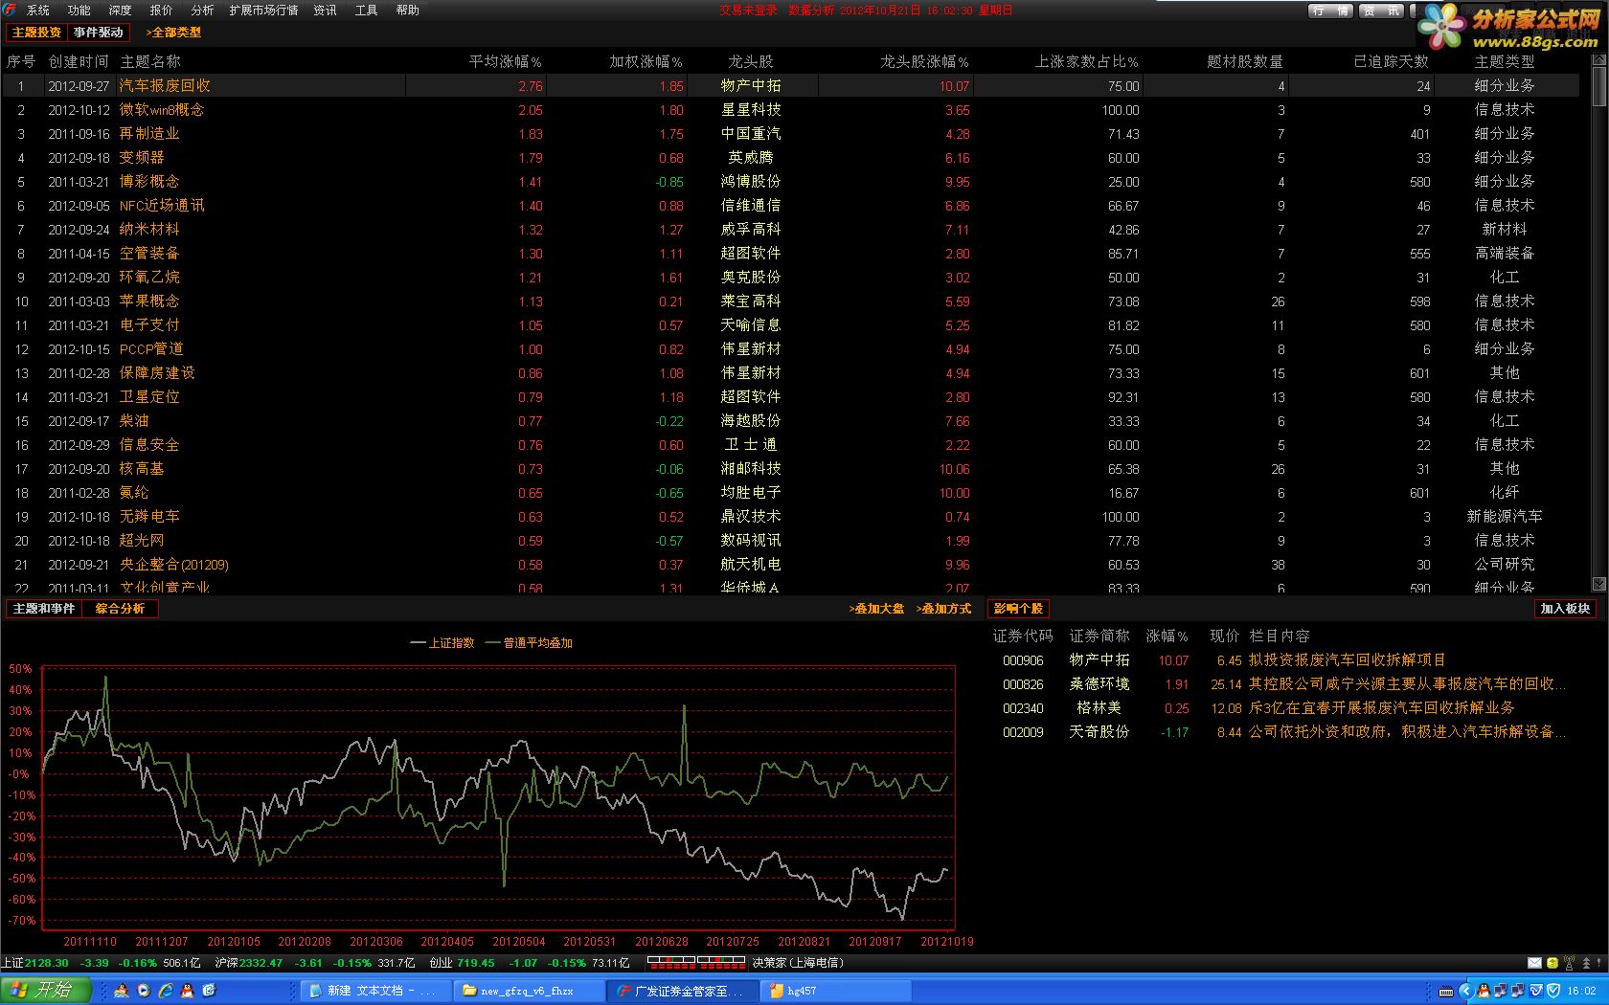
Task: Open the 功能 menu
Action: 79,11
